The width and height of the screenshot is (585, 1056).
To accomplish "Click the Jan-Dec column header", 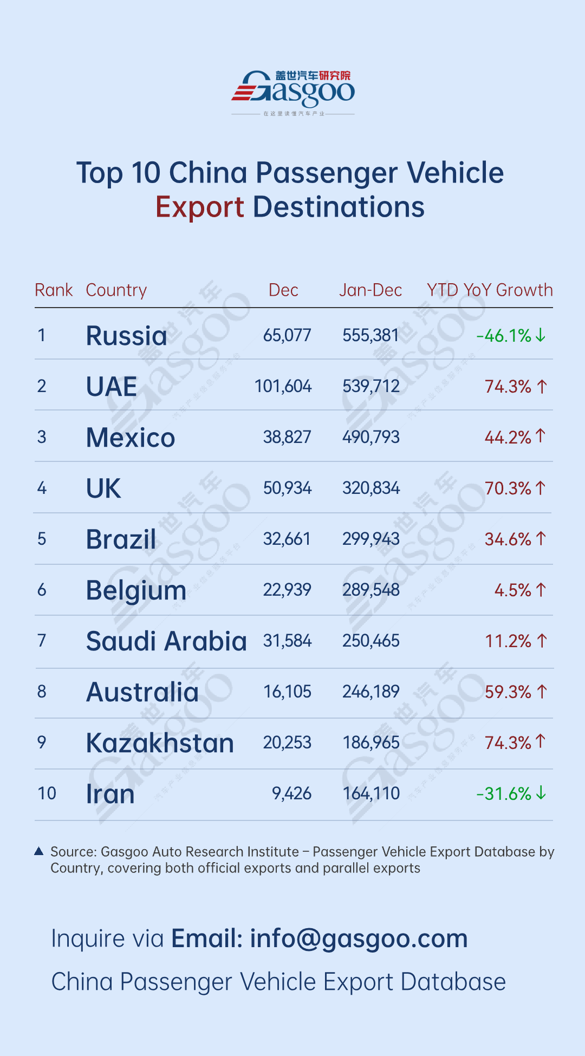I will pos(370,290).
